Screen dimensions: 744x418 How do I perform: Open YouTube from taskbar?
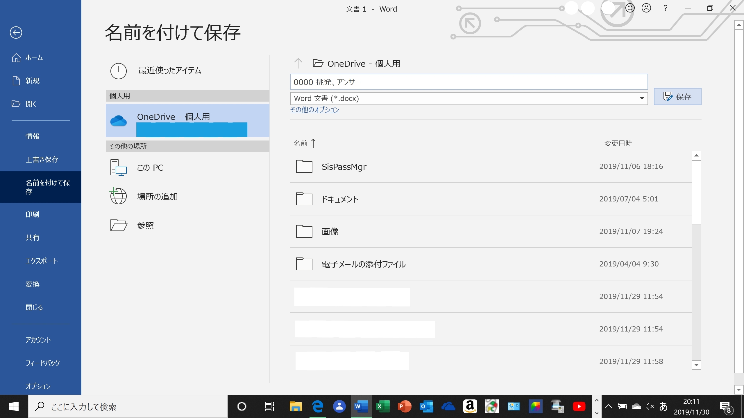(x=579, y=407)
